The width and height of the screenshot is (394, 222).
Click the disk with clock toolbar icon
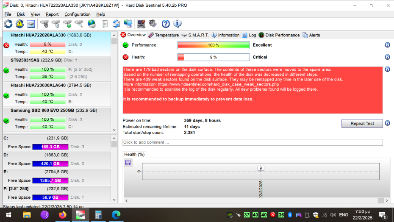tap(56, 24)
